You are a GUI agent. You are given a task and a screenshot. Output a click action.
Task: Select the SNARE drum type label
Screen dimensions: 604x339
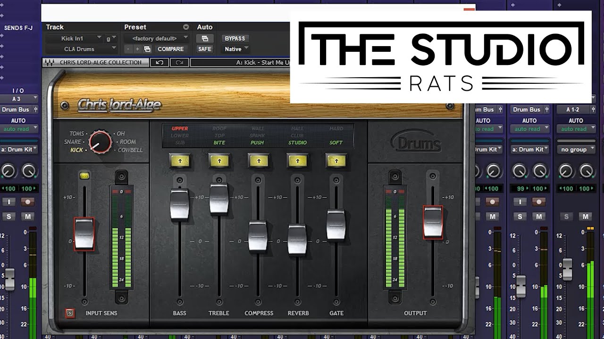click(x=73, y=142)
